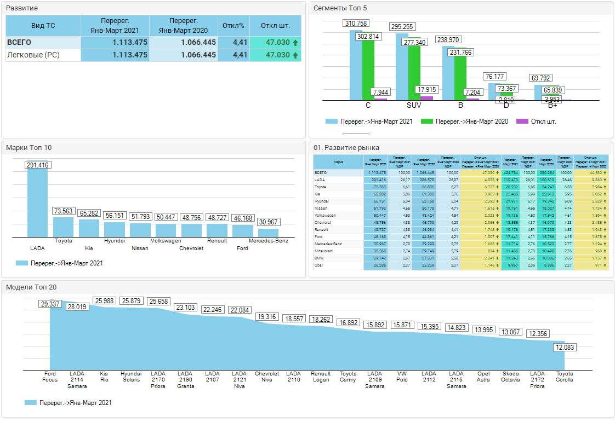This screenshot has height=434, width=615.
Task: Open the 01. Развитие рынка panel title
Action: coord(346,148)
